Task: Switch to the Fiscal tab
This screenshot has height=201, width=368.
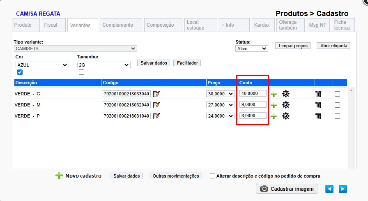Action: pos(53,25)
